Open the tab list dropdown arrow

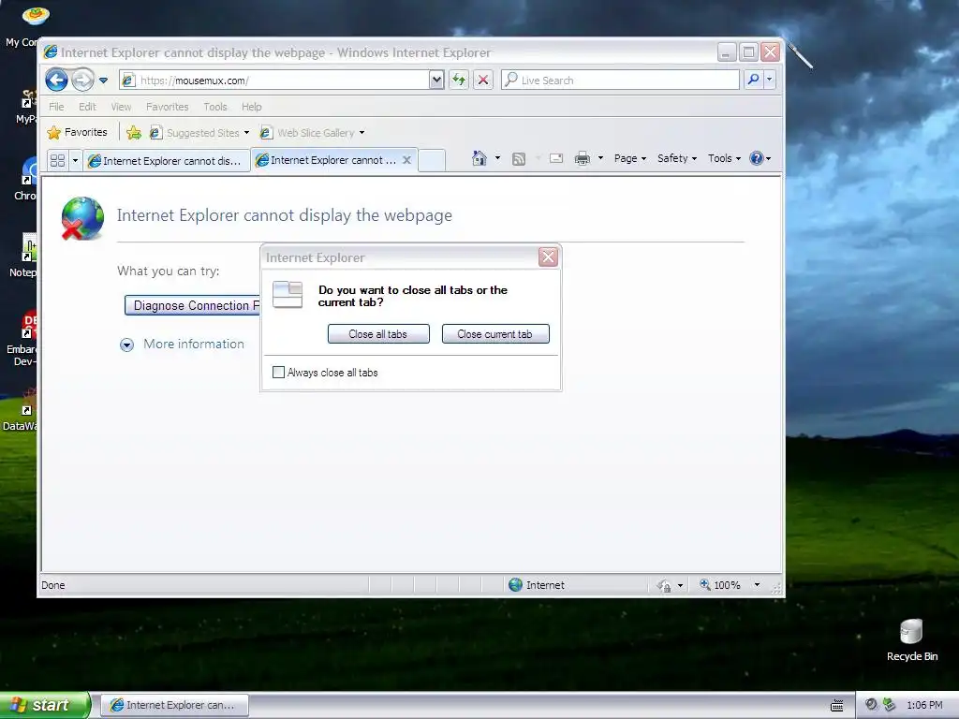75,160
